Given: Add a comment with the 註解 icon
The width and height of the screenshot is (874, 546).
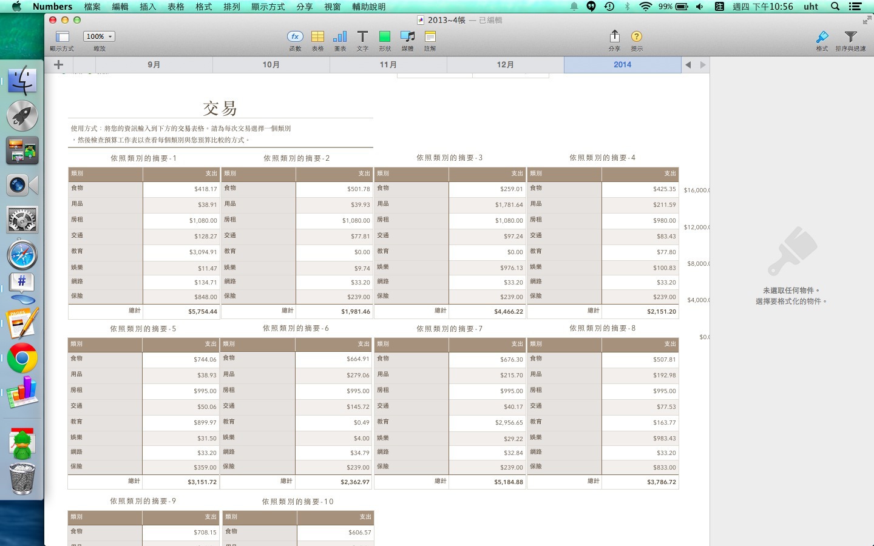Looking at the screenshot, I should point(430,36).
